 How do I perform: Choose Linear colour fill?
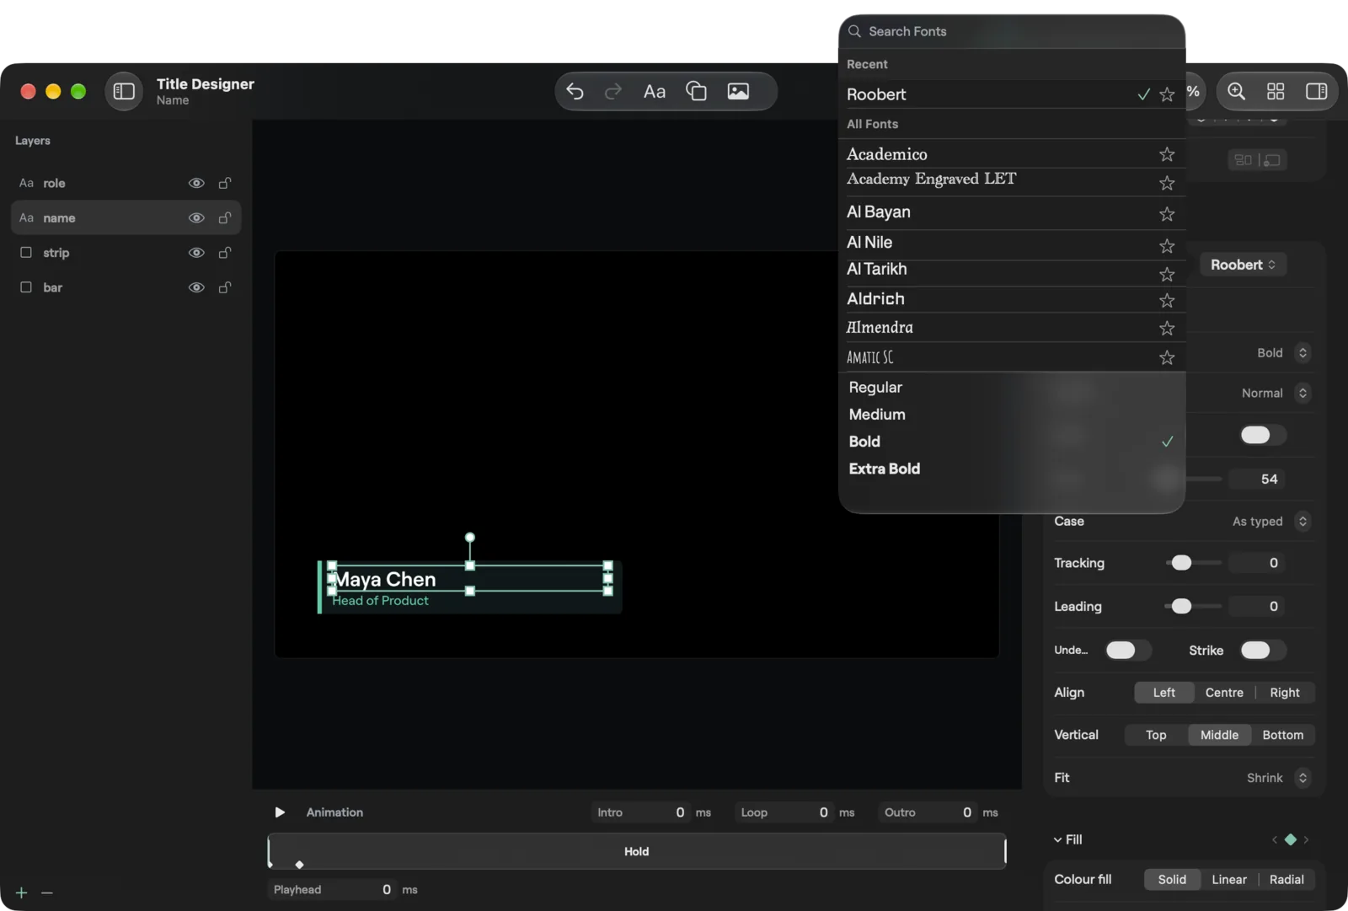point(1229,880)
